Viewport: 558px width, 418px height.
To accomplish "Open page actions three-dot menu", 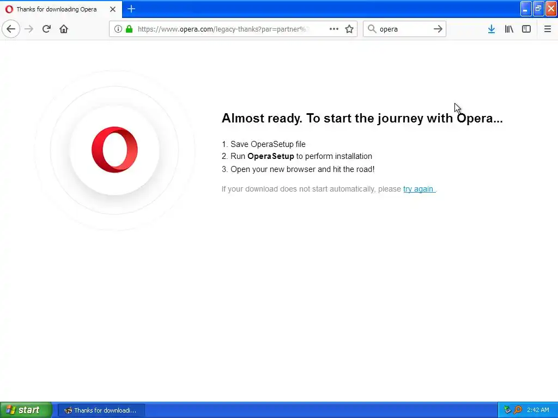I will 334,29.
